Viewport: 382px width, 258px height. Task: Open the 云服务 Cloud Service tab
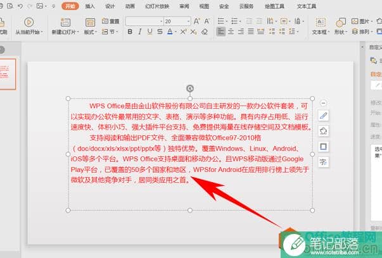246,6
